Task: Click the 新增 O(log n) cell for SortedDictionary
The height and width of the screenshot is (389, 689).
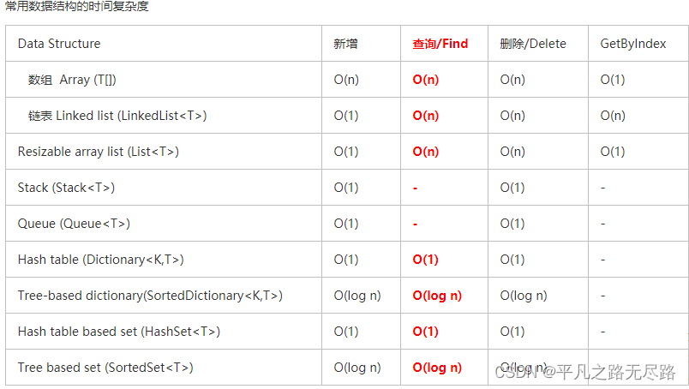Action: (356, 296)
